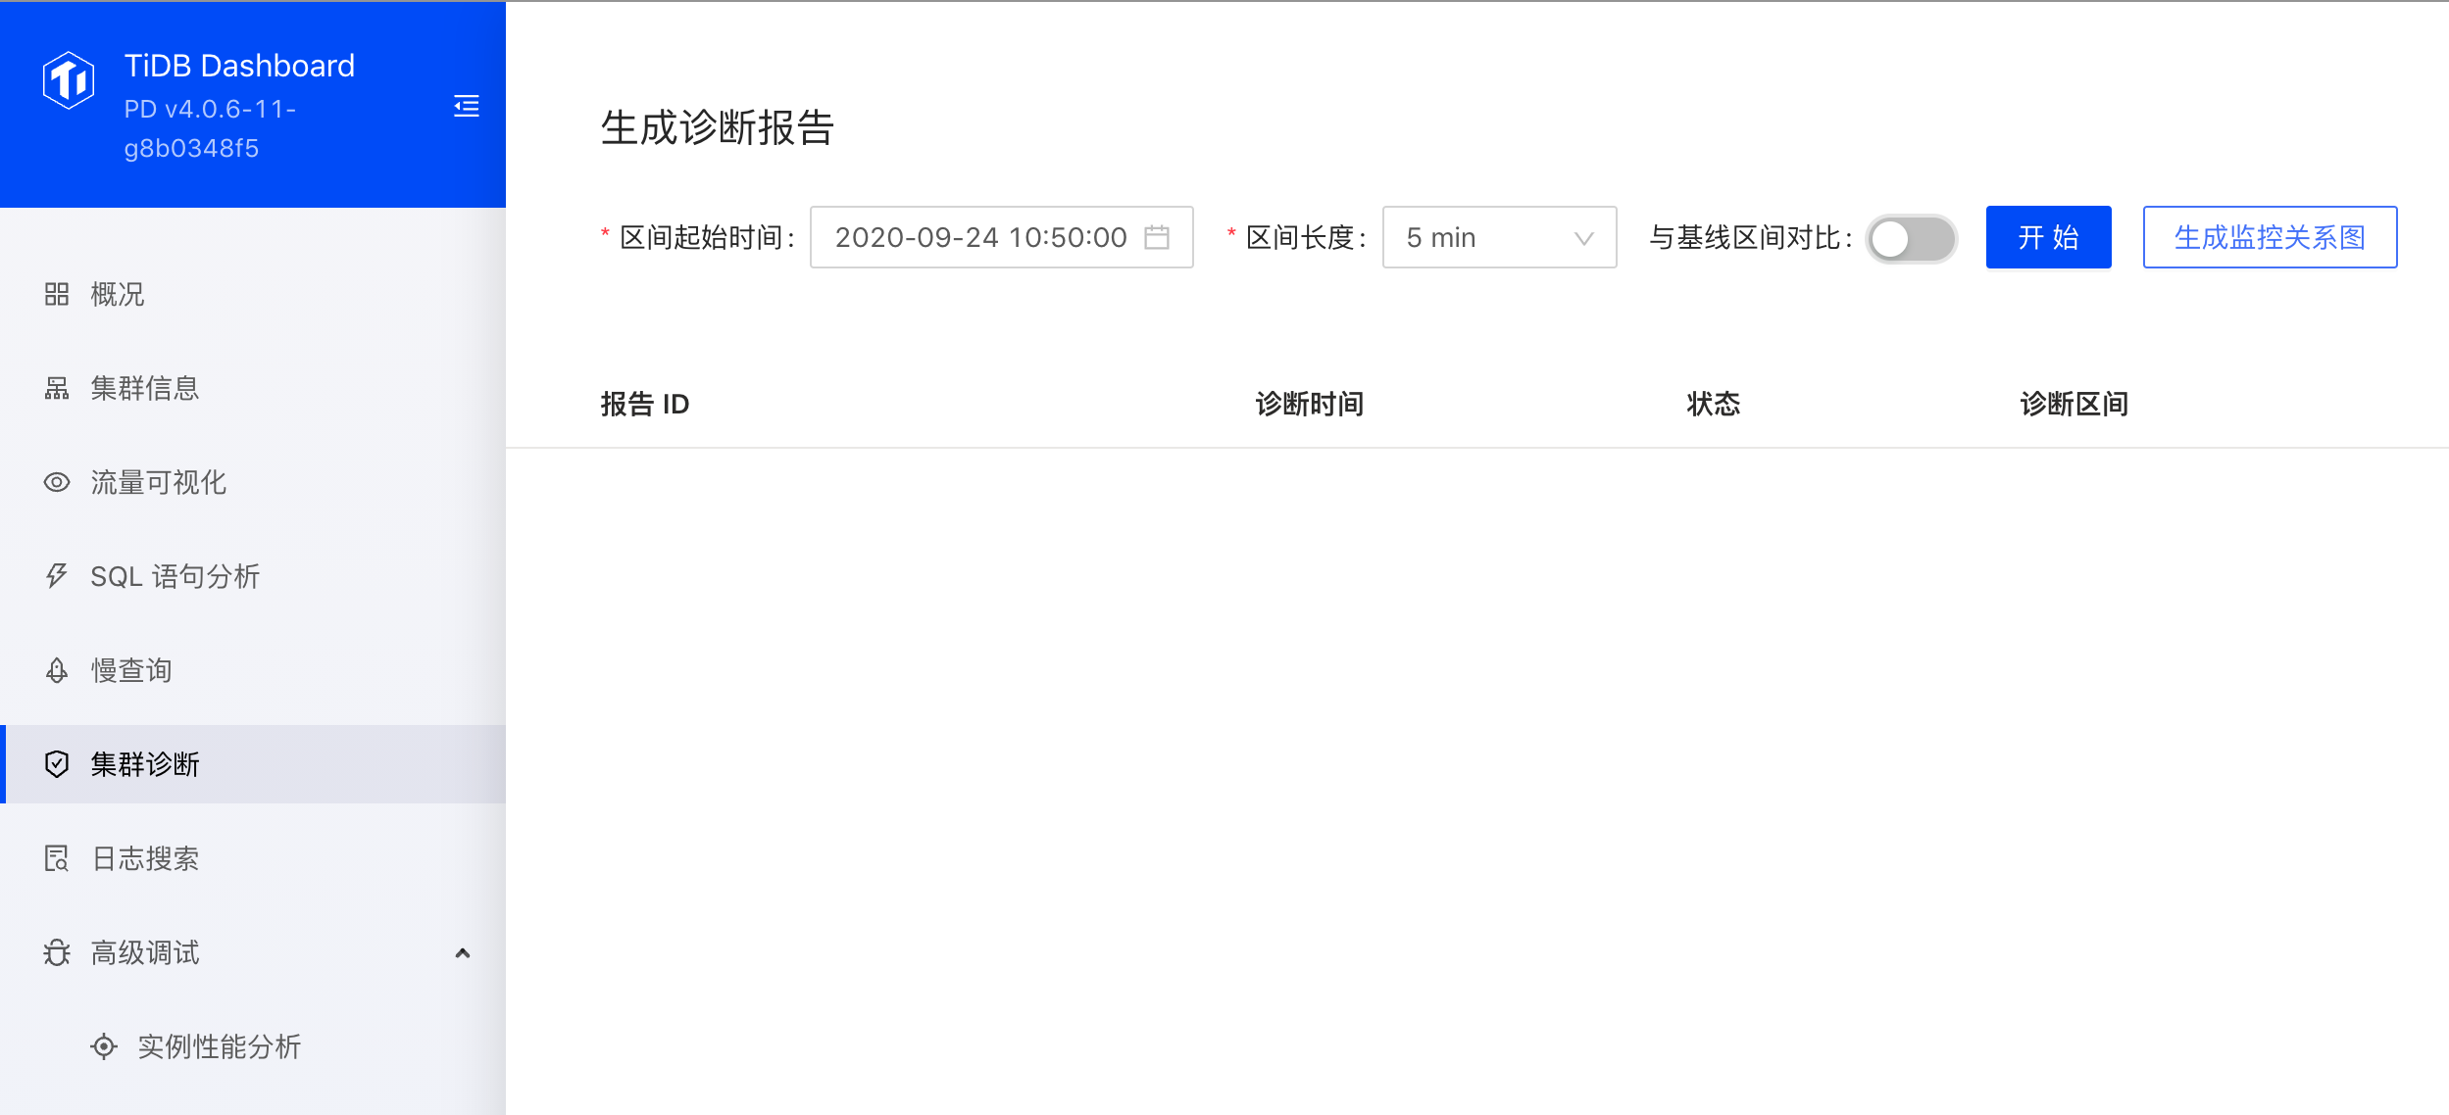Toggle 与基线区间对比 switch on
This screenshot has width=2449, height=1115.
coord(1911,238)
